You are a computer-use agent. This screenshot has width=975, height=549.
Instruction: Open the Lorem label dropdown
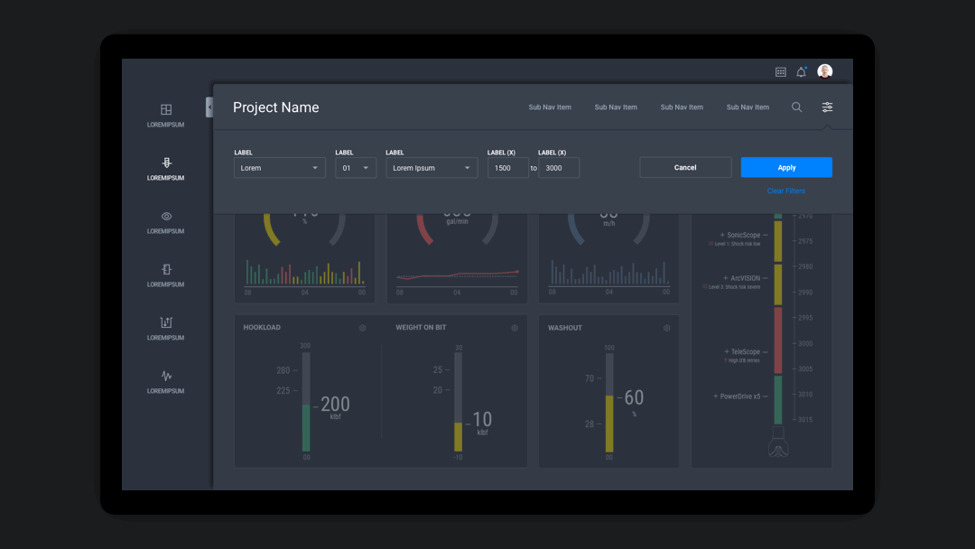tap(280, 168)
